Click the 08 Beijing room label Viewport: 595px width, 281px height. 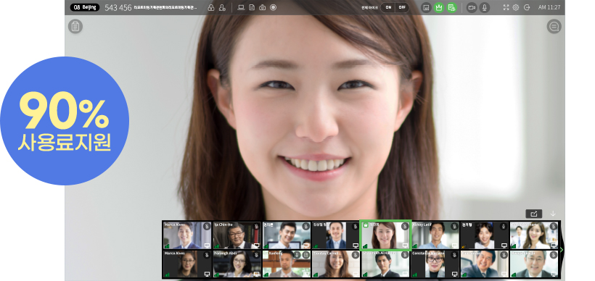85,7
